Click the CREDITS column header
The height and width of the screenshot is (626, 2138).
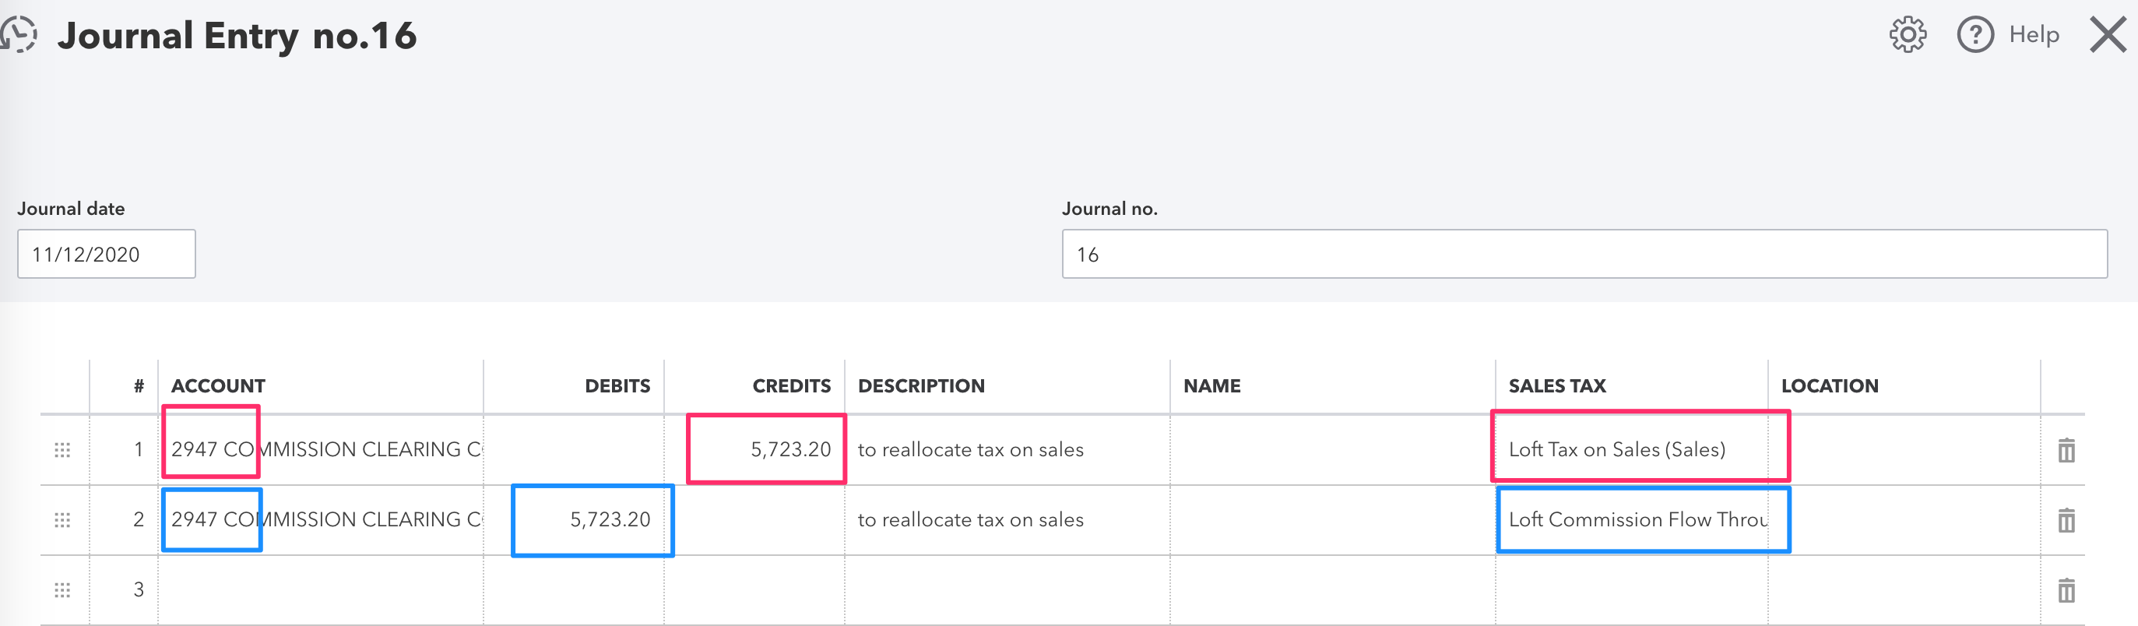[x=791, y=386]
